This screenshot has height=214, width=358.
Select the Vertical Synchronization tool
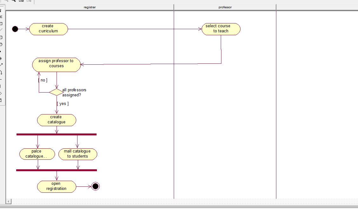tap(1, 86)
